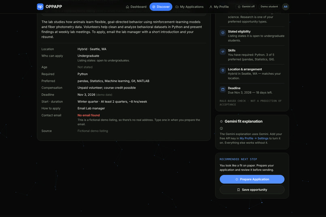The image size is (326, 217).
Task: Click the Skills code icon
Action: point(223,52)
